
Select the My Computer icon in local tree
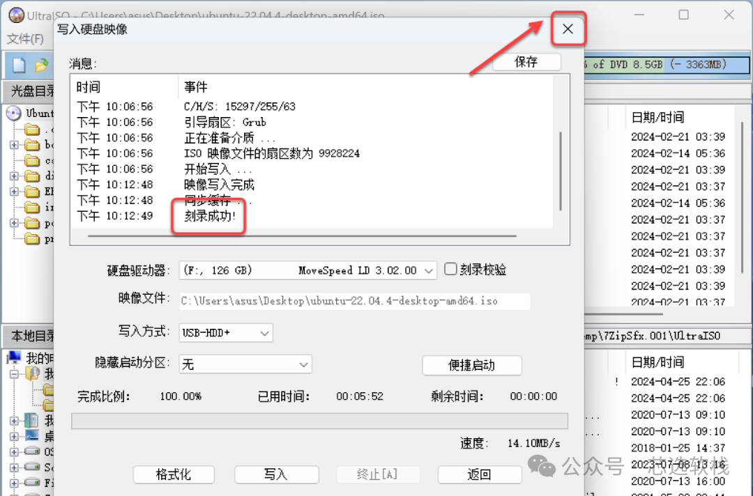point(14,357)
